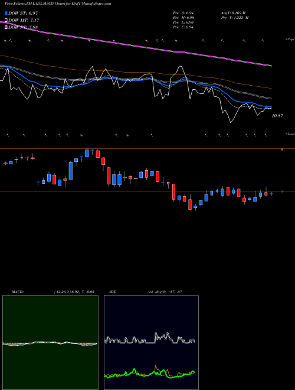This screenshot has height=390, width=295.
Task: Click the long red candlestick after the peak
Action: [x=109, y=176]
